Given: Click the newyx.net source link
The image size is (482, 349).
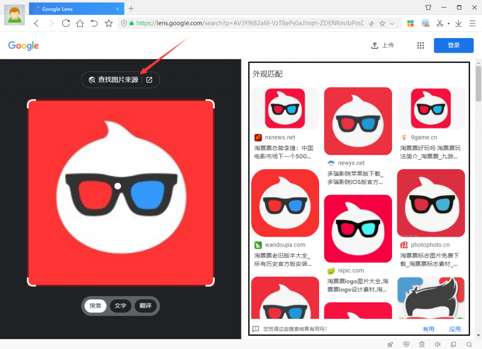Looking at the screenshot, I should (x=351, y=163).
